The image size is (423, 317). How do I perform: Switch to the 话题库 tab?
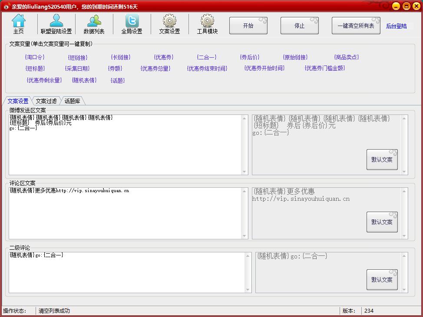(72, 101)
